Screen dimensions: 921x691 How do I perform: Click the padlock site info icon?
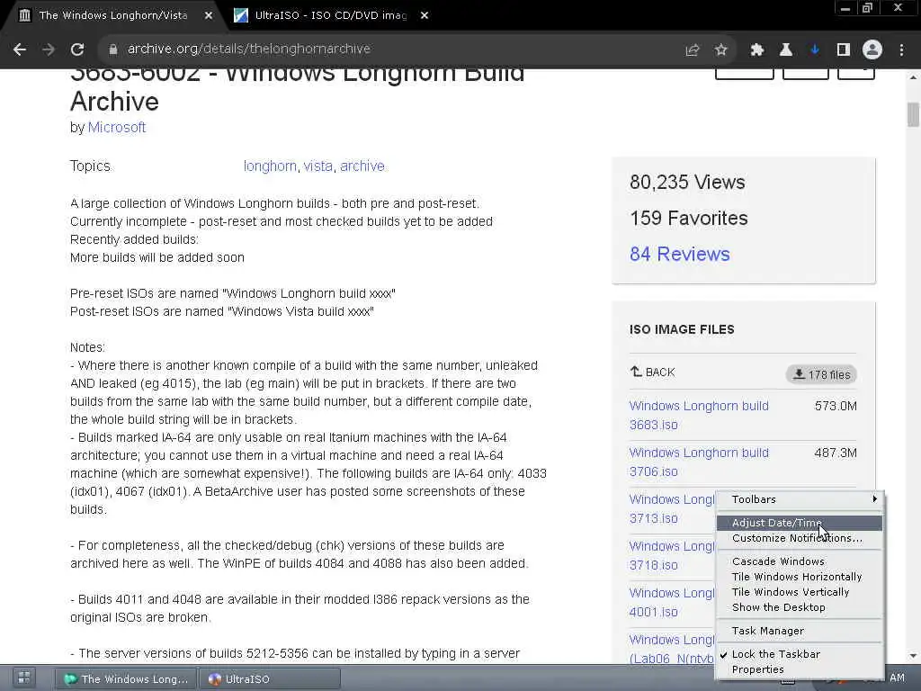tap(112, 49)
